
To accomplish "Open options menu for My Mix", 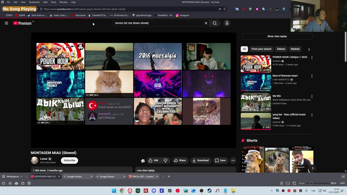I will pyautogui.click(x=312, y=96).
